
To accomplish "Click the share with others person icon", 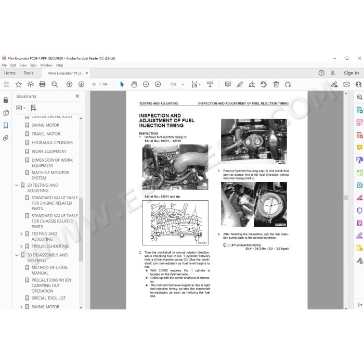I will click(x=358, y=84).
